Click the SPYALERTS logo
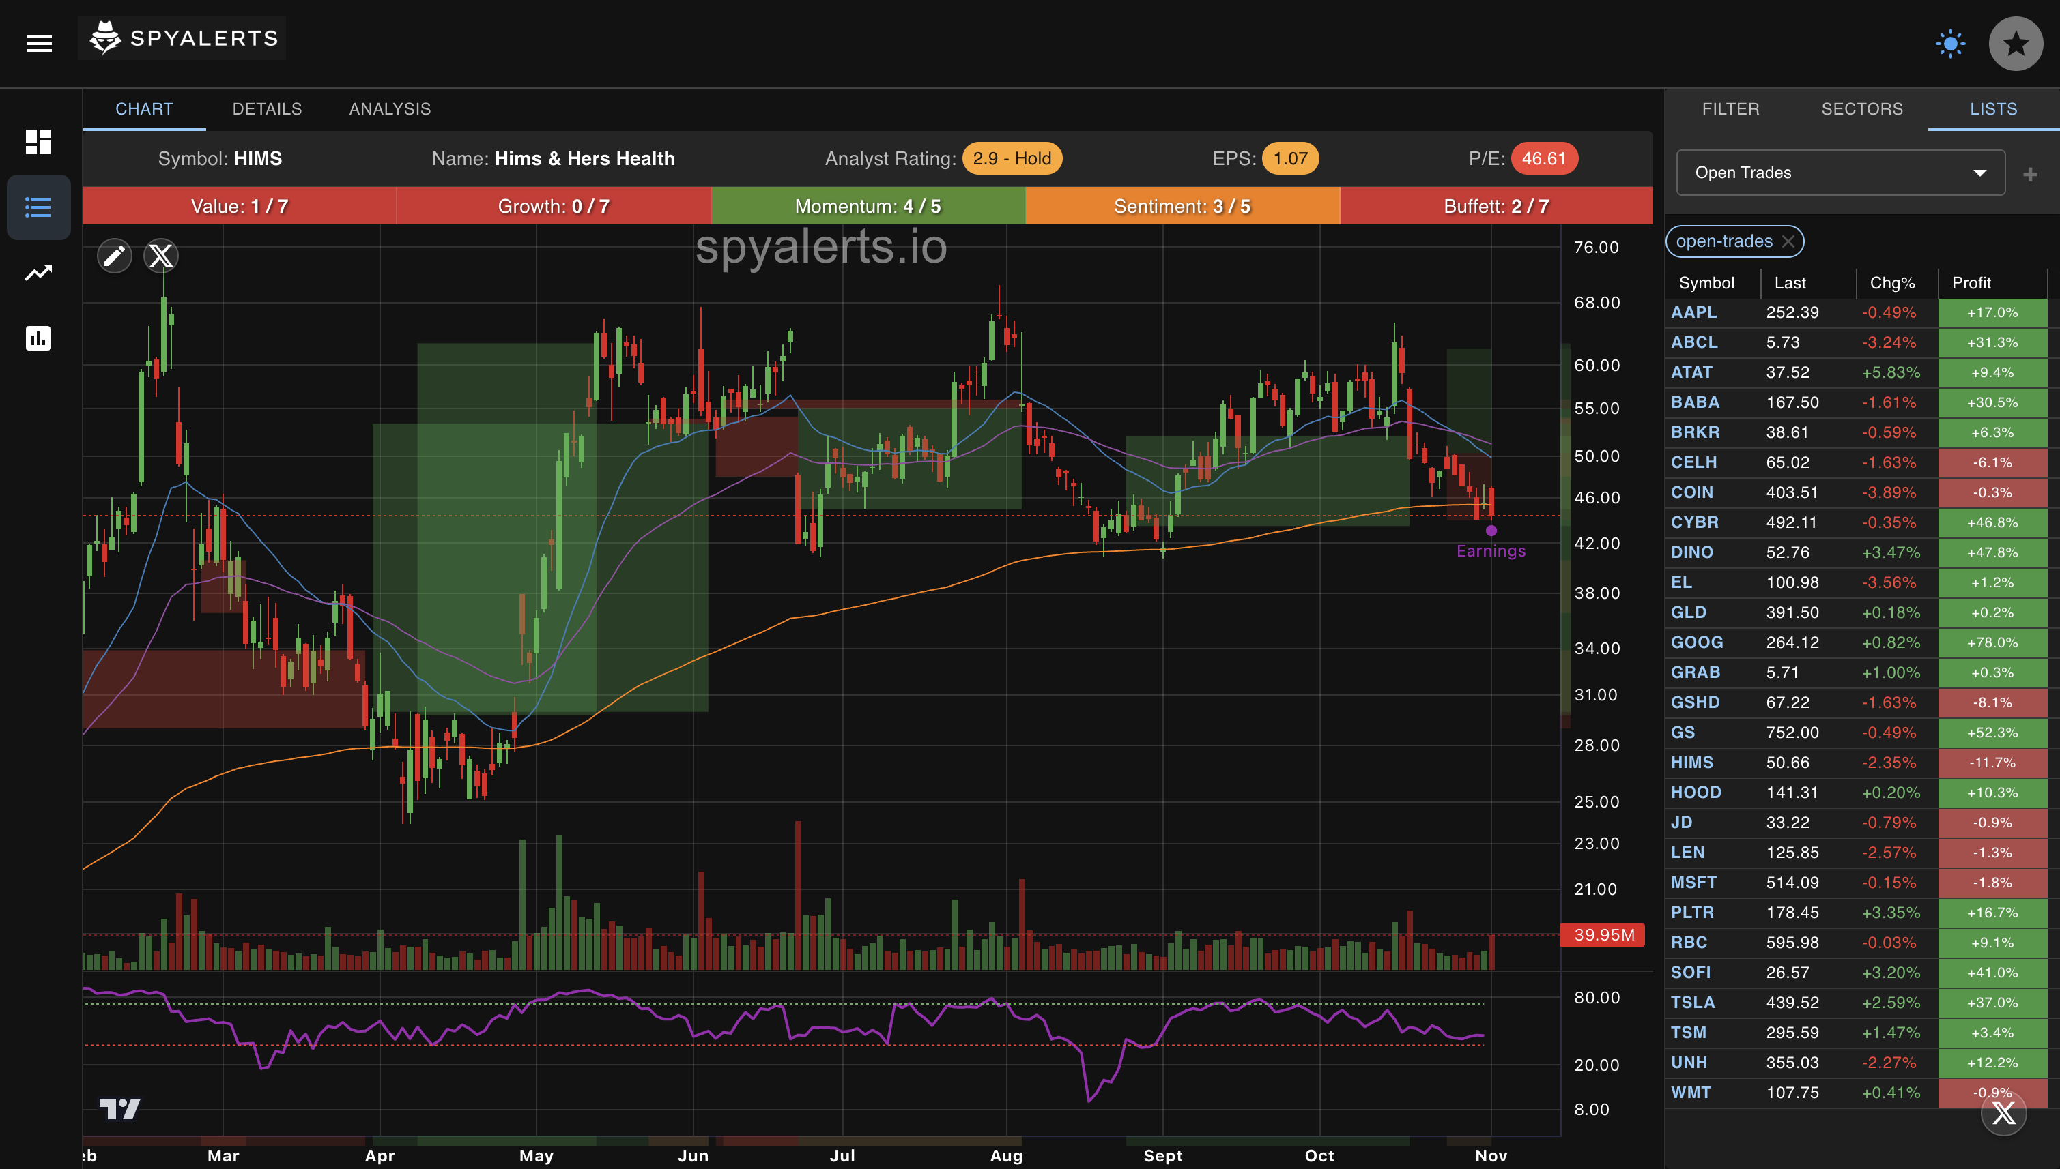Viewport: 2060px width, 1169px height. tap(183, 38)
